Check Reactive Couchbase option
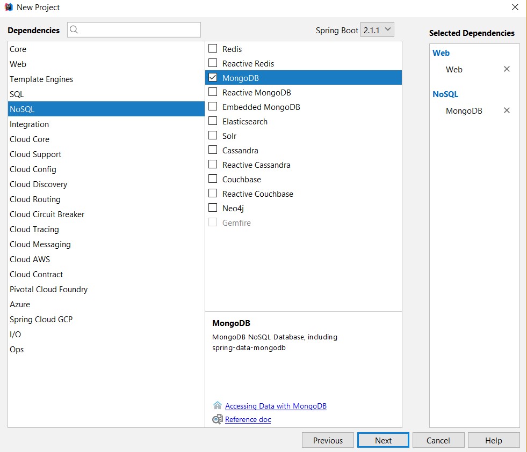The image size is (527, 452). 213,193
